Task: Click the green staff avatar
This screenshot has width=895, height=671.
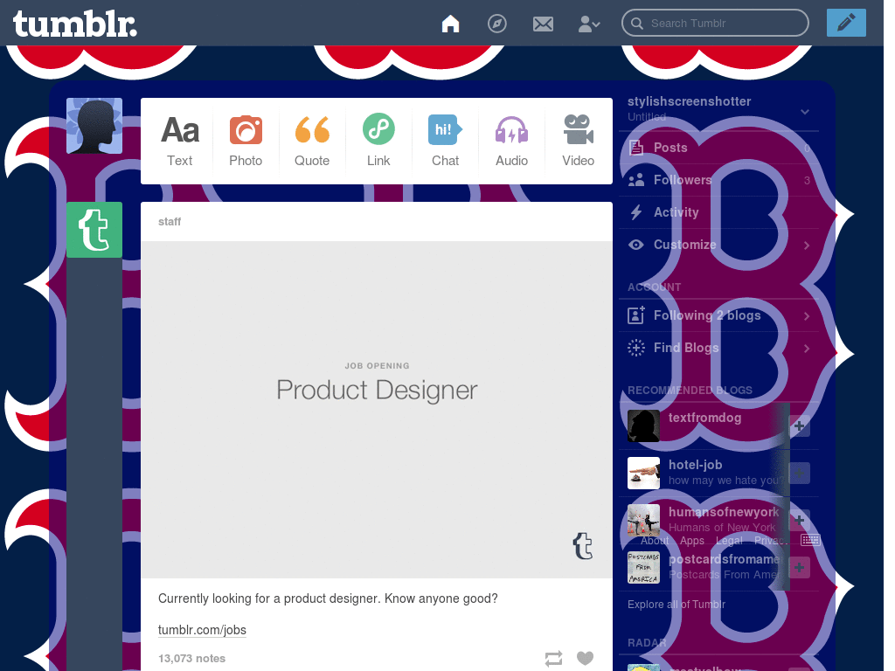Action: click(94, 230)
